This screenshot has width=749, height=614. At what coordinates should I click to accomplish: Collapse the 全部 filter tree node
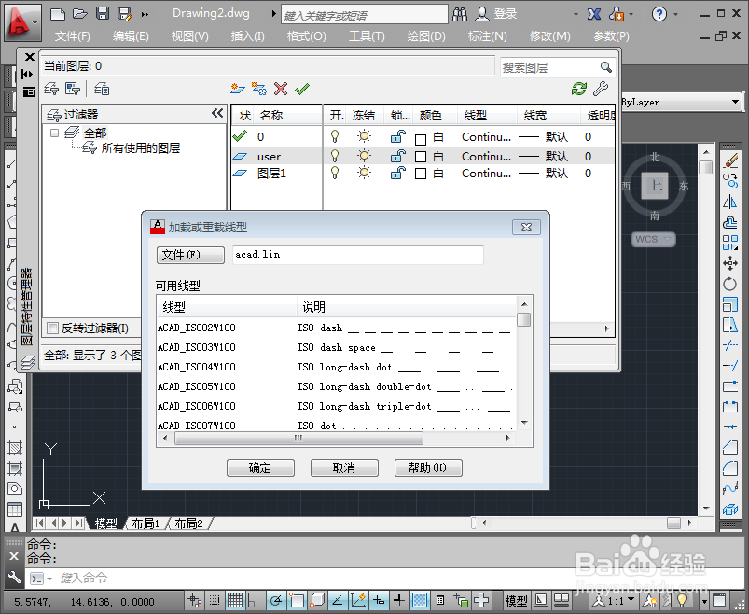(55, 133)
